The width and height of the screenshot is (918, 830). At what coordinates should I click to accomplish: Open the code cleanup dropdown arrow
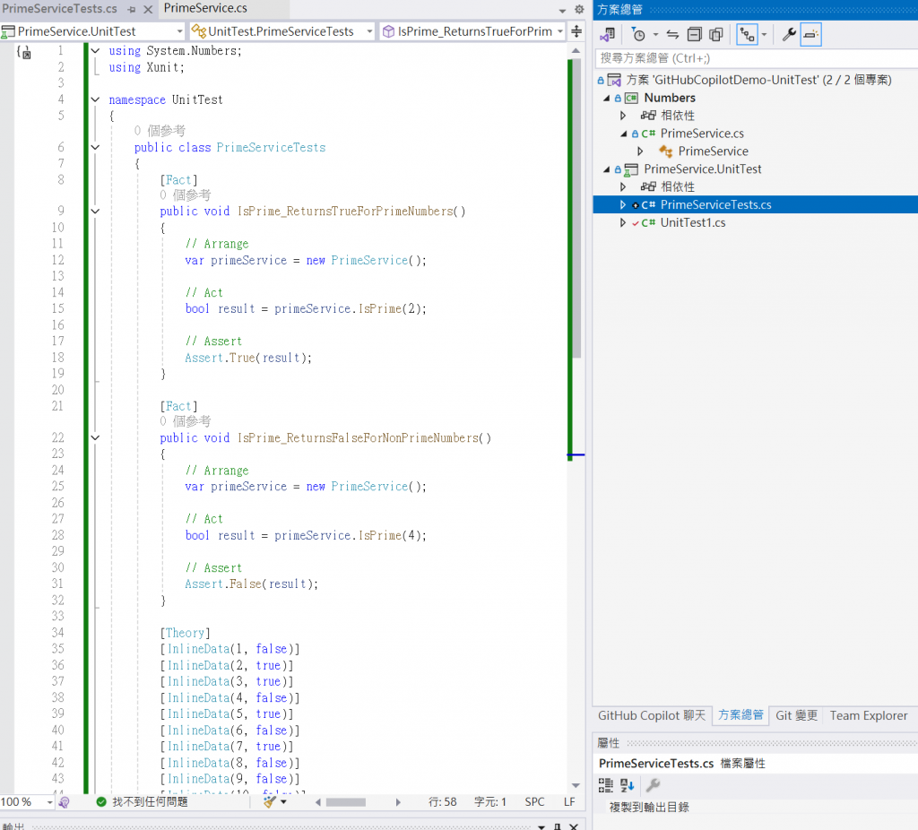coord(283,802)
